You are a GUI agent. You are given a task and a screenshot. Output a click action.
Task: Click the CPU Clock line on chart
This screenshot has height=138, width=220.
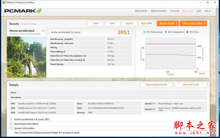pyautogui.click(x=171, y=44)
